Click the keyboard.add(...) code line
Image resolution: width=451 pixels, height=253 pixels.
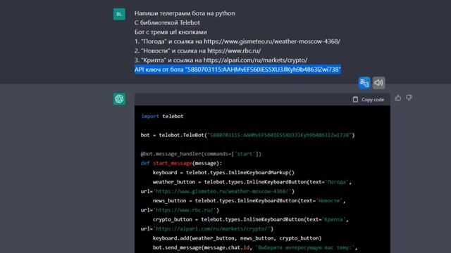(237, 238)
